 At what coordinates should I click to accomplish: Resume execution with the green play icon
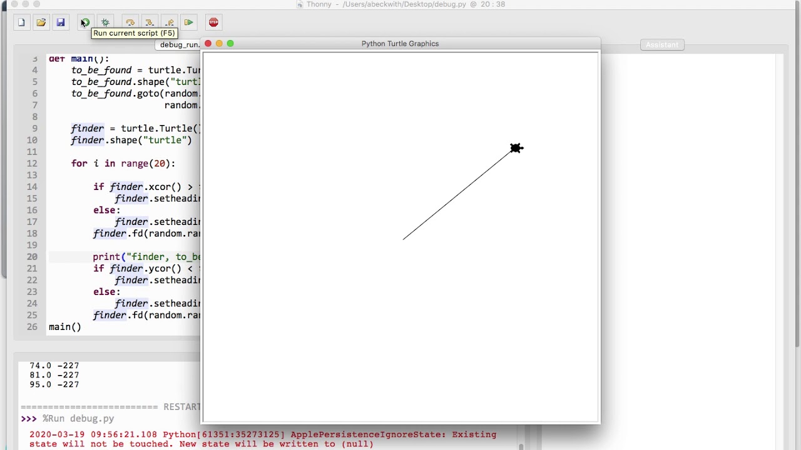(x=188, y=22)
